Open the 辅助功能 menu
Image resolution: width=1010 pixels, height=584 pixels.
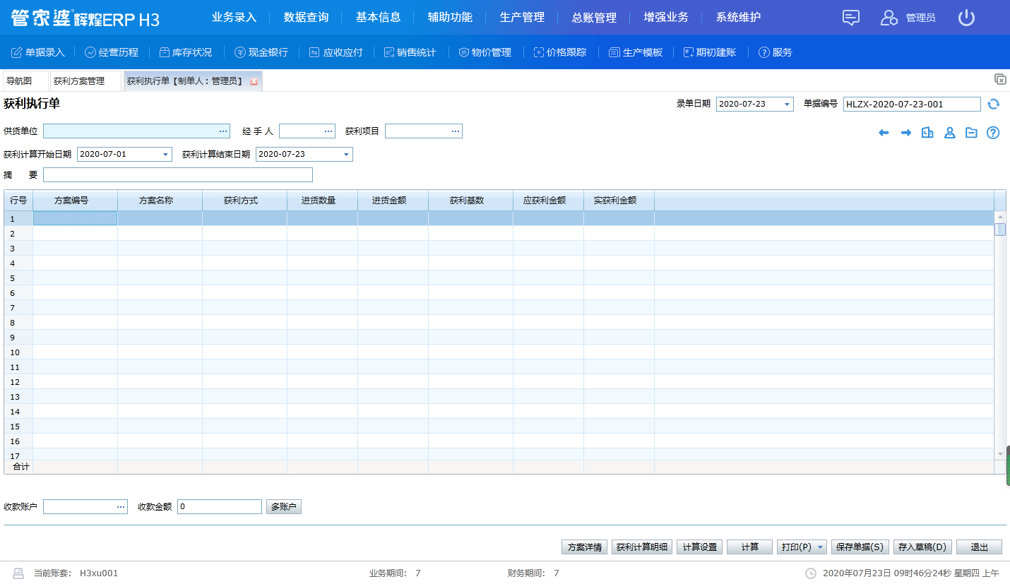[x=451, y=18]
